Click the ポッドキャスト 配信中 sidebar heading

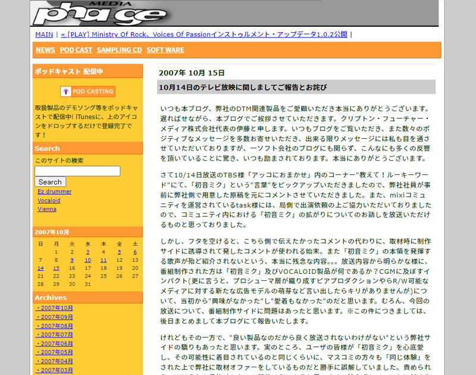click(69, 71)
